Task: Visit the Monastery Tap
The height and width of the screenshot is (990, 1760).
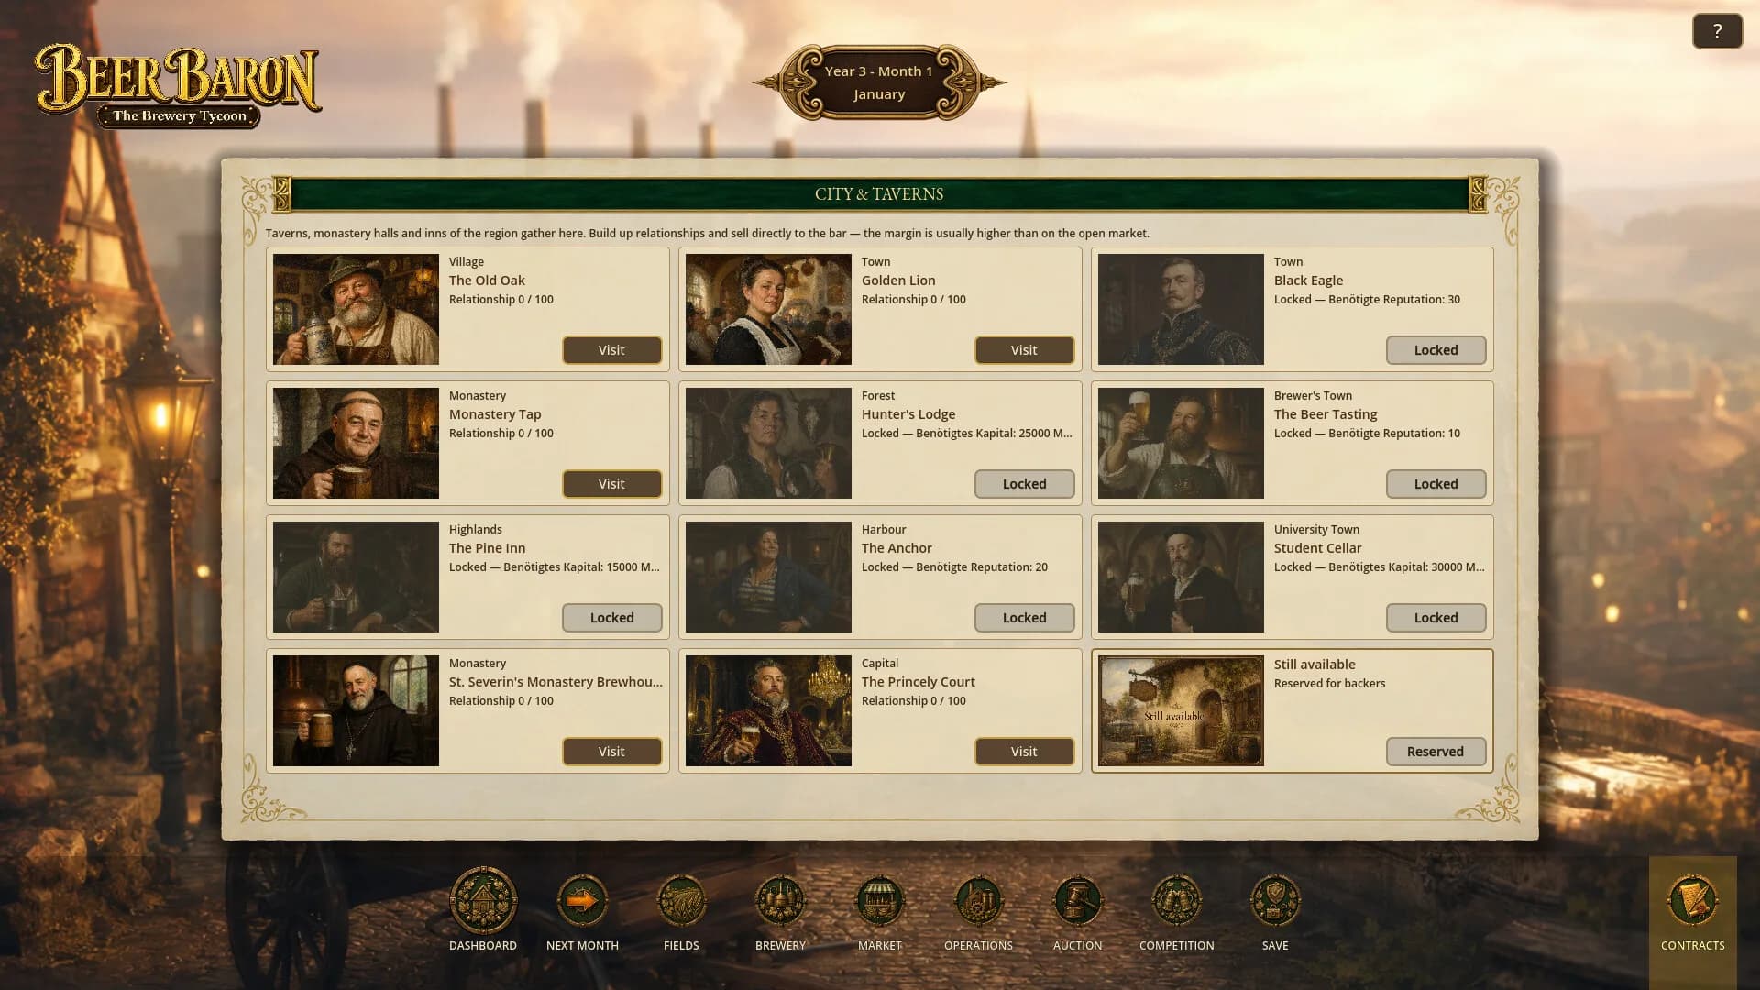Action: click(611, 484)
